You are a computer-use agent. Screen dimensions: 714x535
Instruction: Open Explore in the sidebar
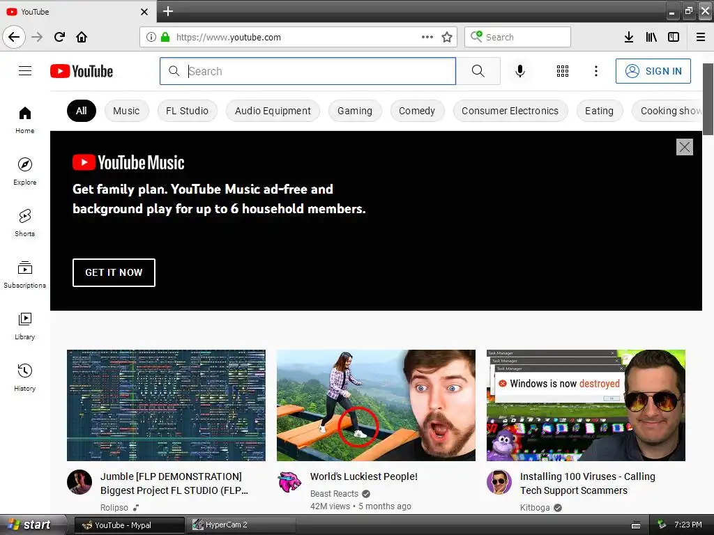[x=25, y=171]
